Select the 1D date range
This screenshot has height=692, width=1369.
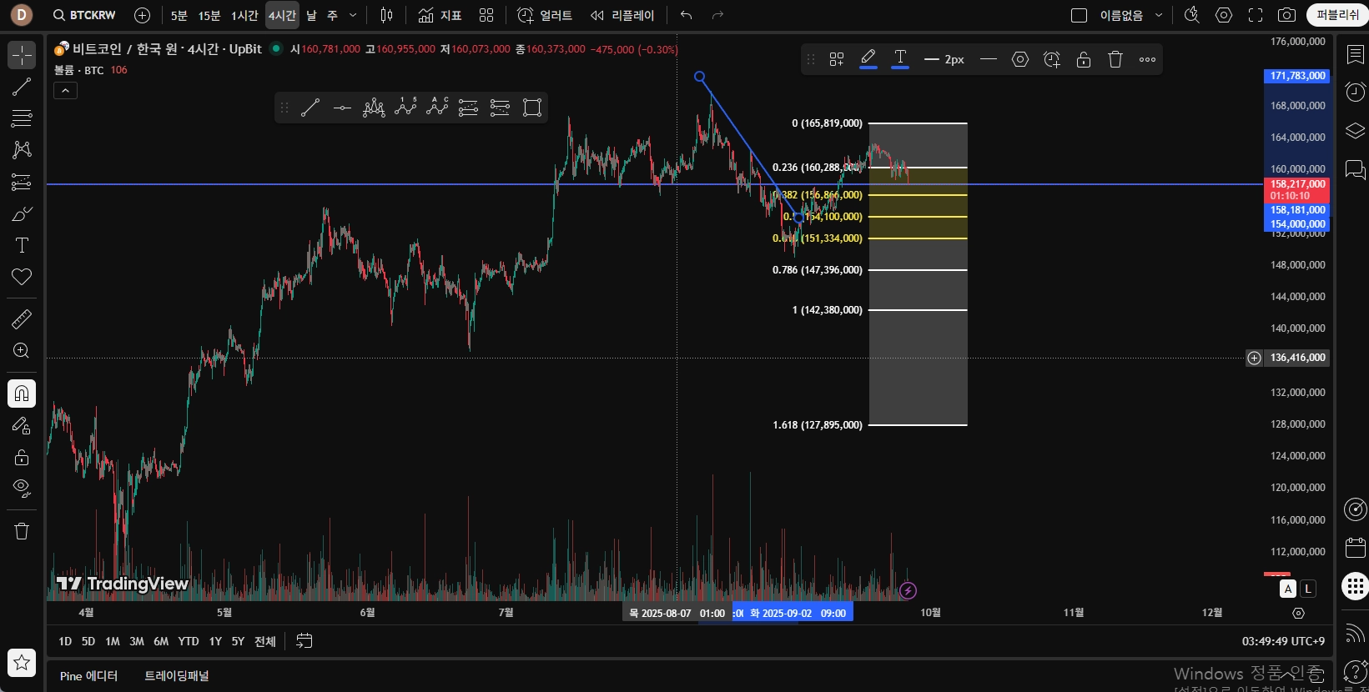pos(65,641)
